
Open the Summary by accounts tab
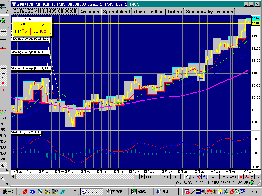point(210,12)
